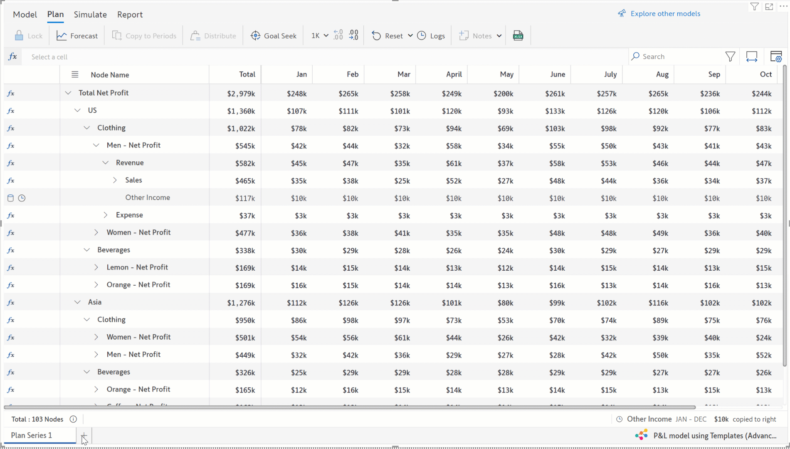Screen dimensions: 790x449
Task: Open the 1K scaling dropdown
Action: pyautogui.click(x=320, y=36)
